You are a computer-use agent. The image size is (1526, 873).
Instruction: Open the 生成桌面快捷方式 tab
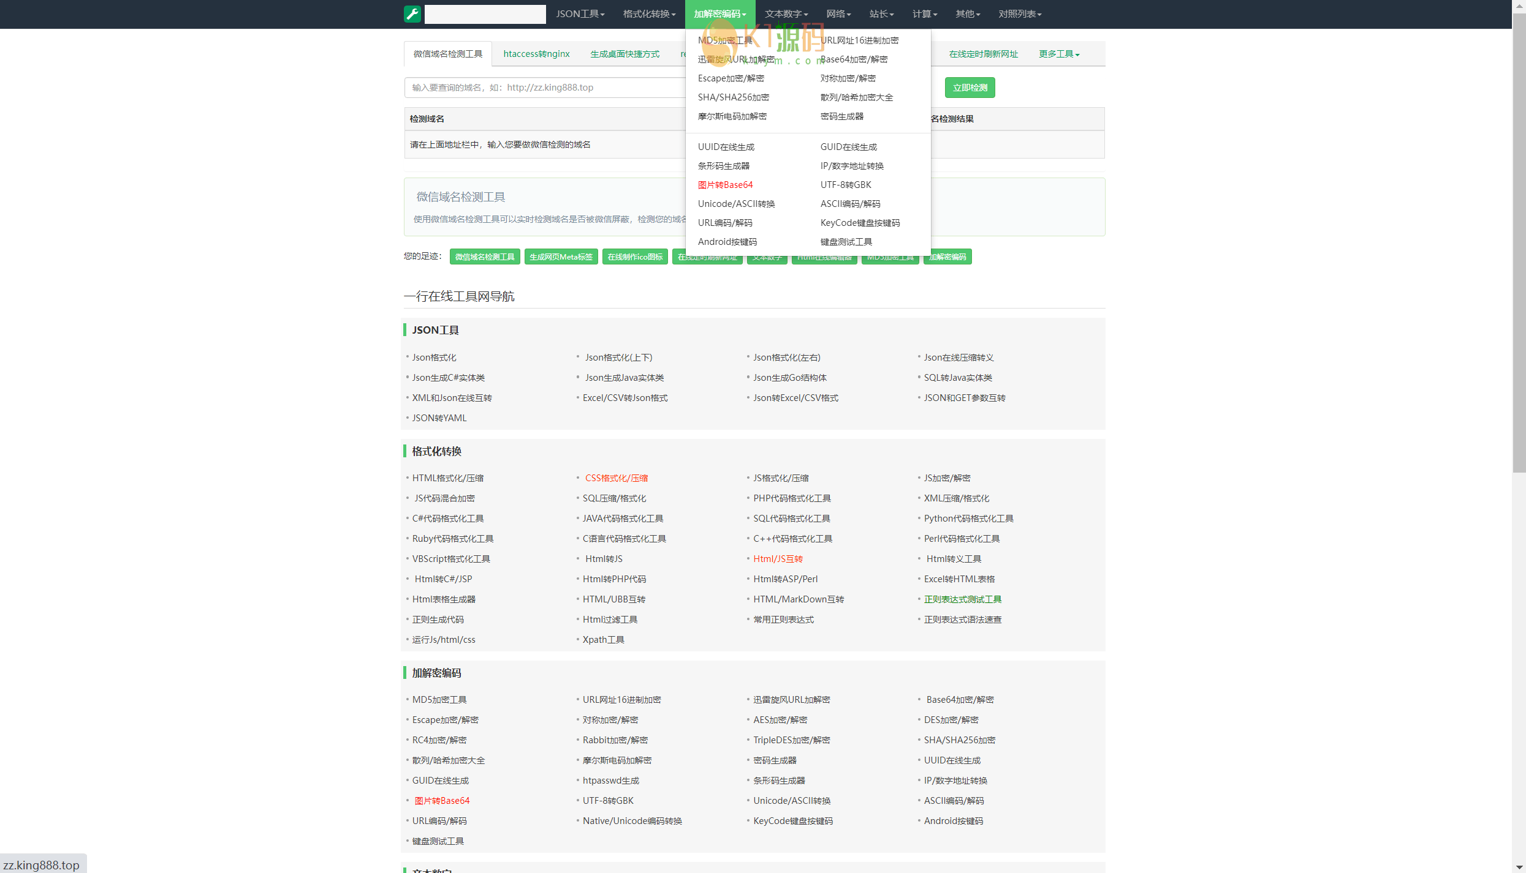pyautogui.click(x=624, y=54)
